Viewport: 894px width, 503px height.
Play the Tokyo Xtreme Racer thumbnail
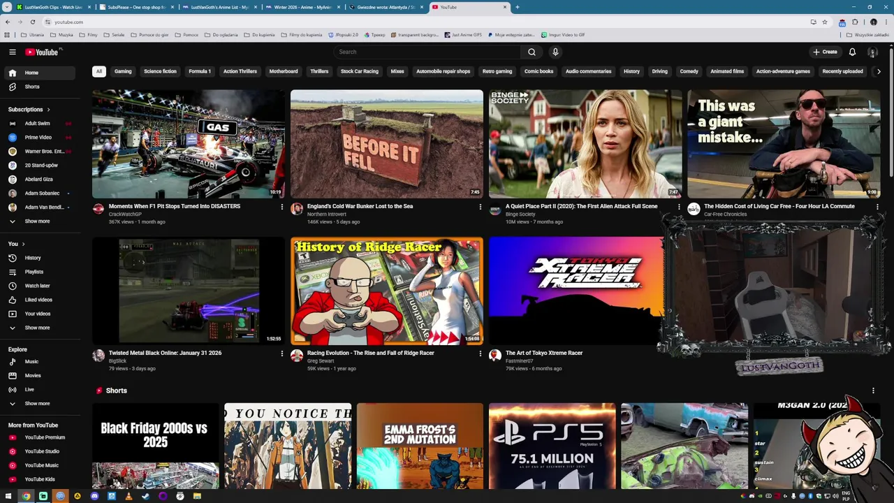pos(576,291)
